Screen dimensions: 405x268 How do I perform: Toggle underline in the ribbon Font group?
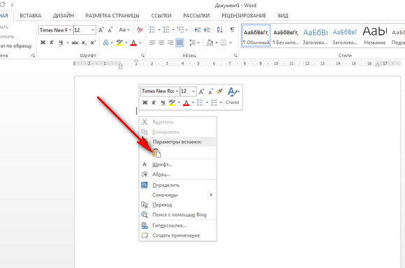click(x=61, y=43)
